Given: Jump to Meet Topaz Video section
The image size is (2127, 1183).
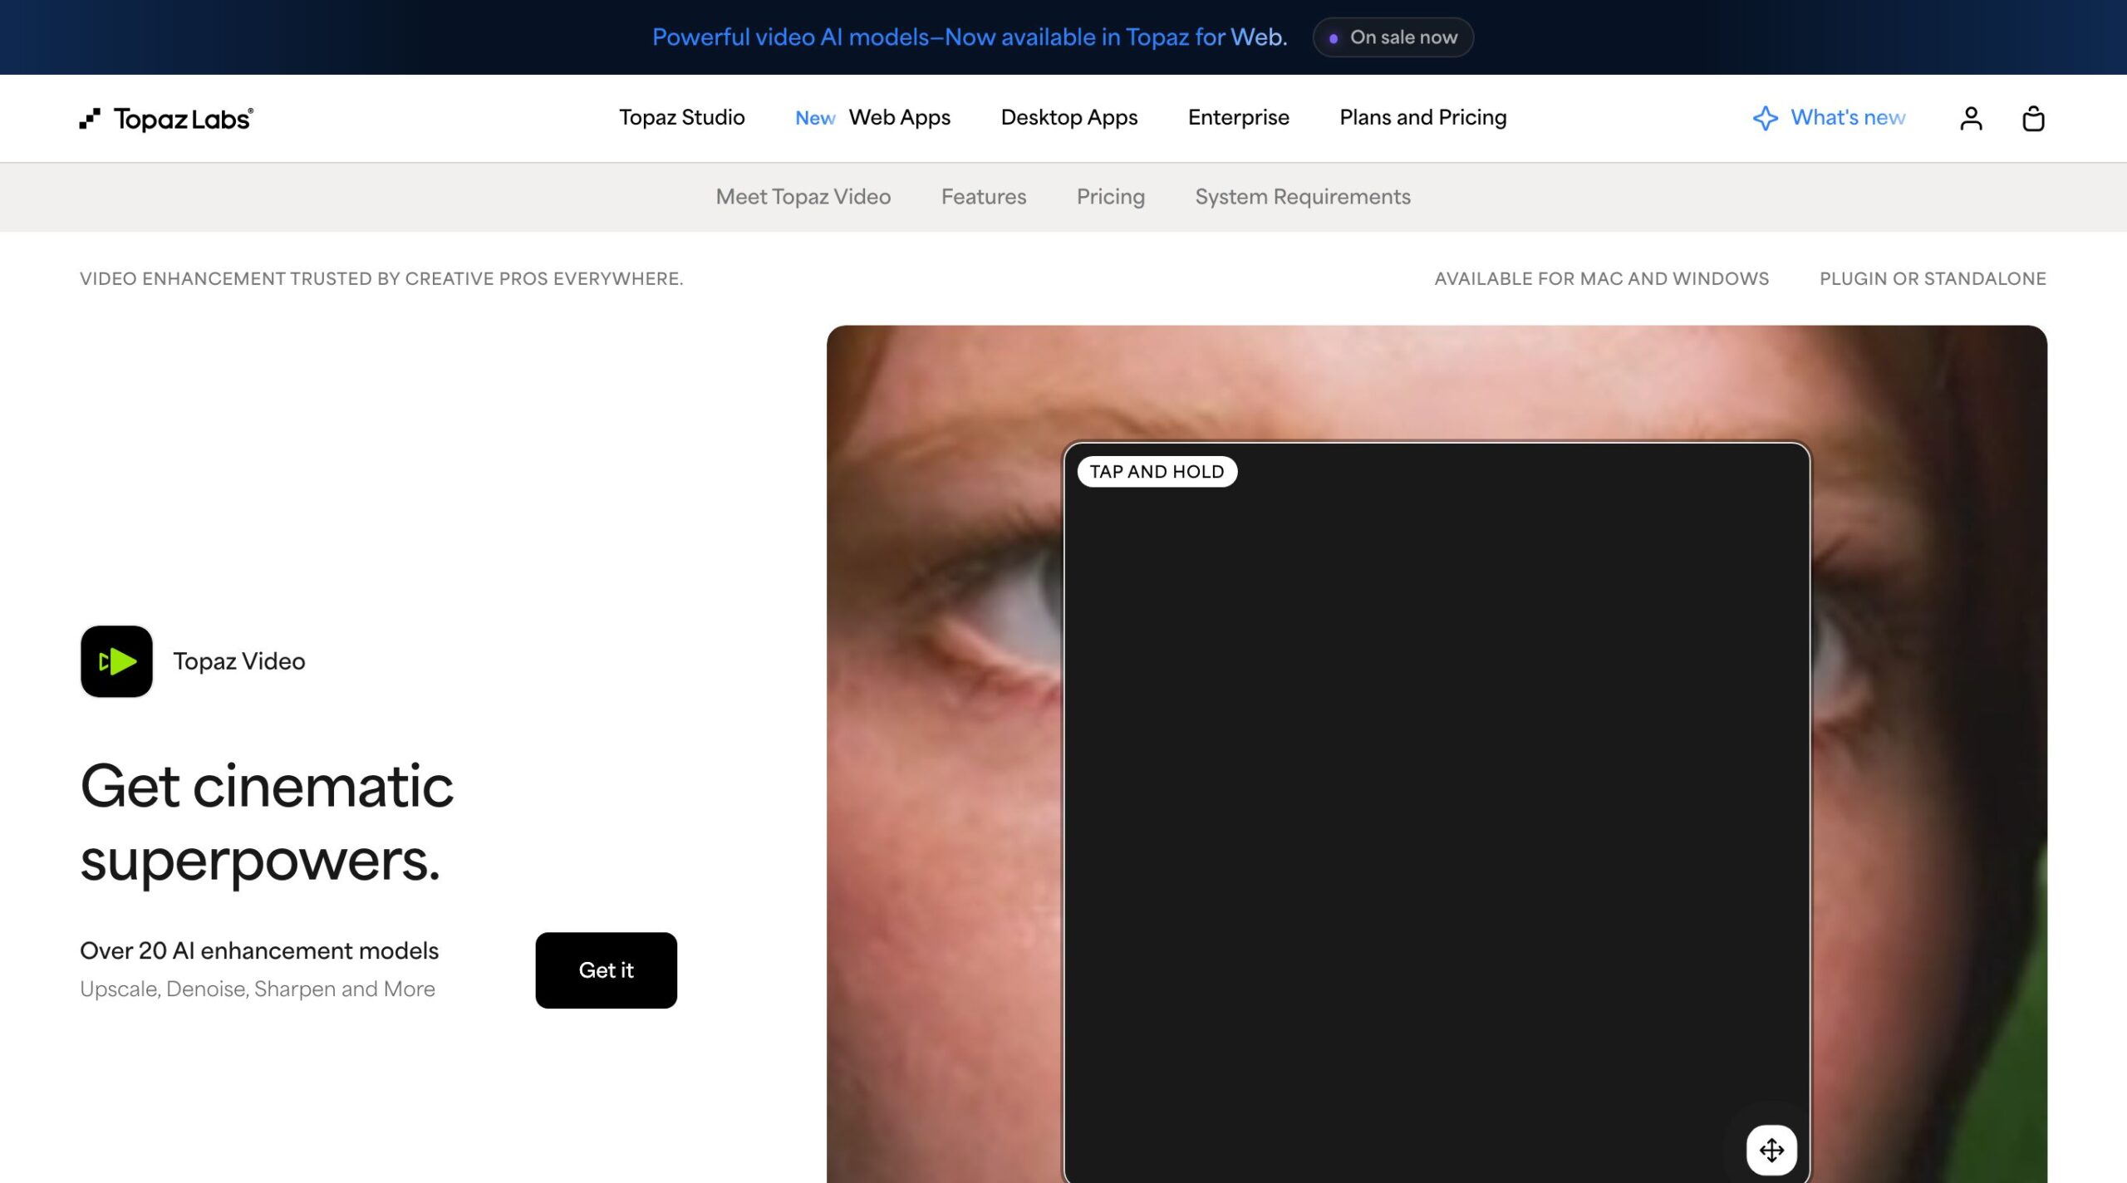Looking at the screenshot, I should click(x=803, y=197).
